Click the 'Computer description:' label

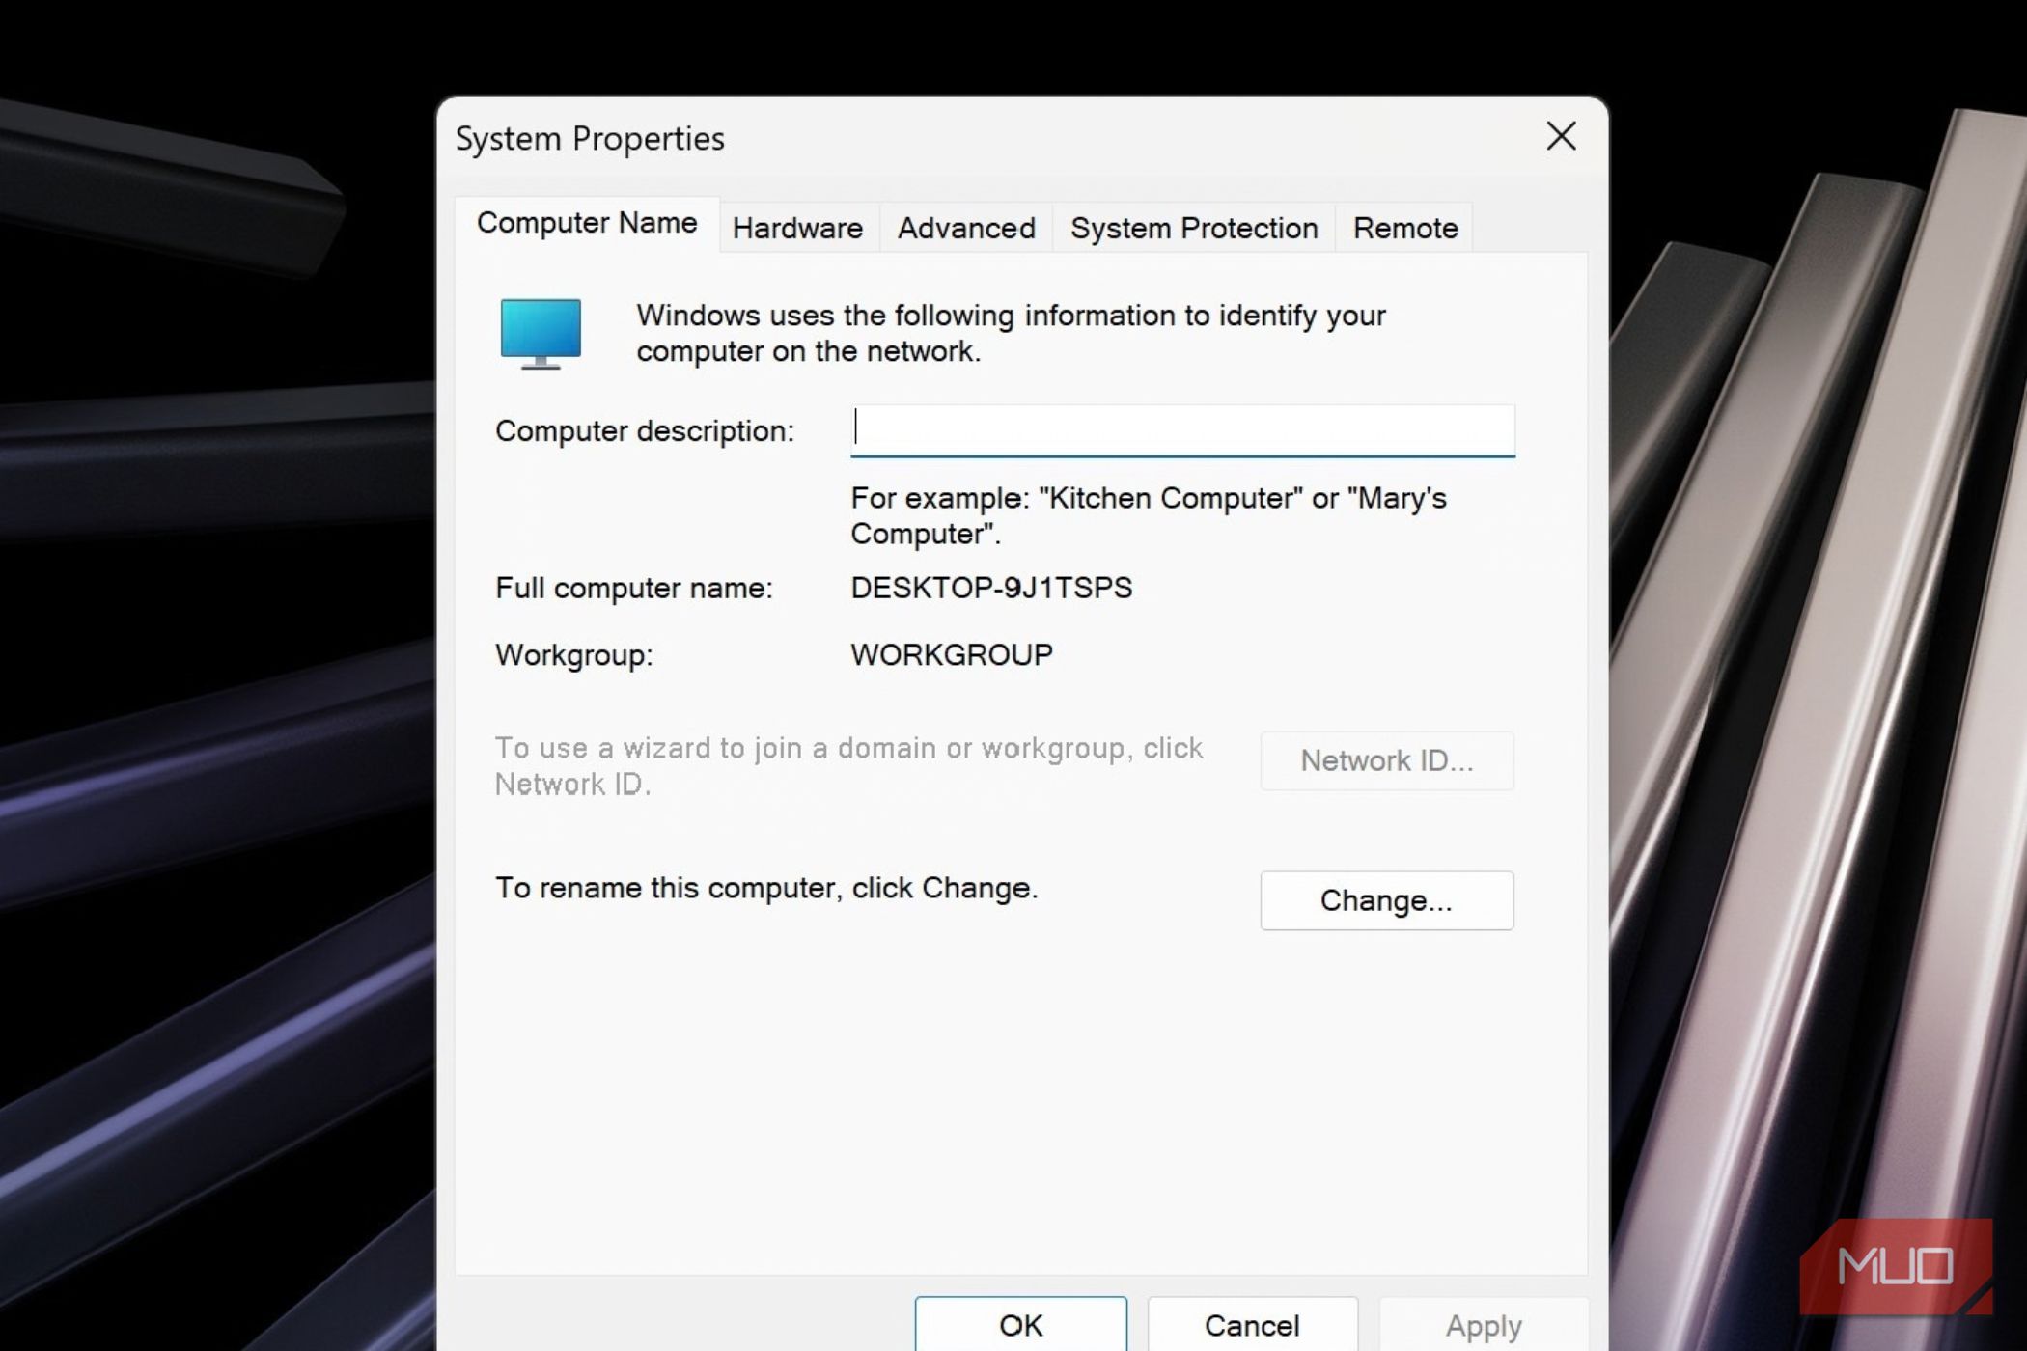645,430
